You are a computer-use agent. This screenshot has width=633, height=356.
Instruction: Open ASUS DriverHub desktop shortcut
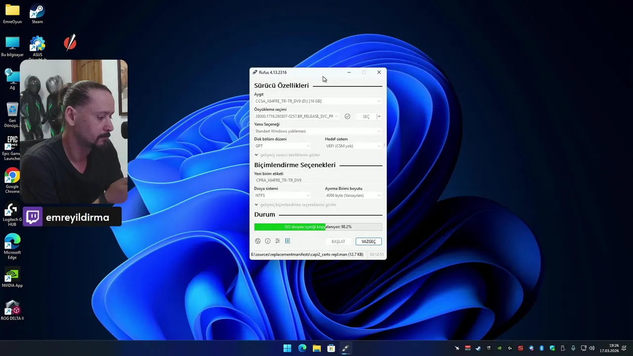pyautogui.click(x=38, y=47)
